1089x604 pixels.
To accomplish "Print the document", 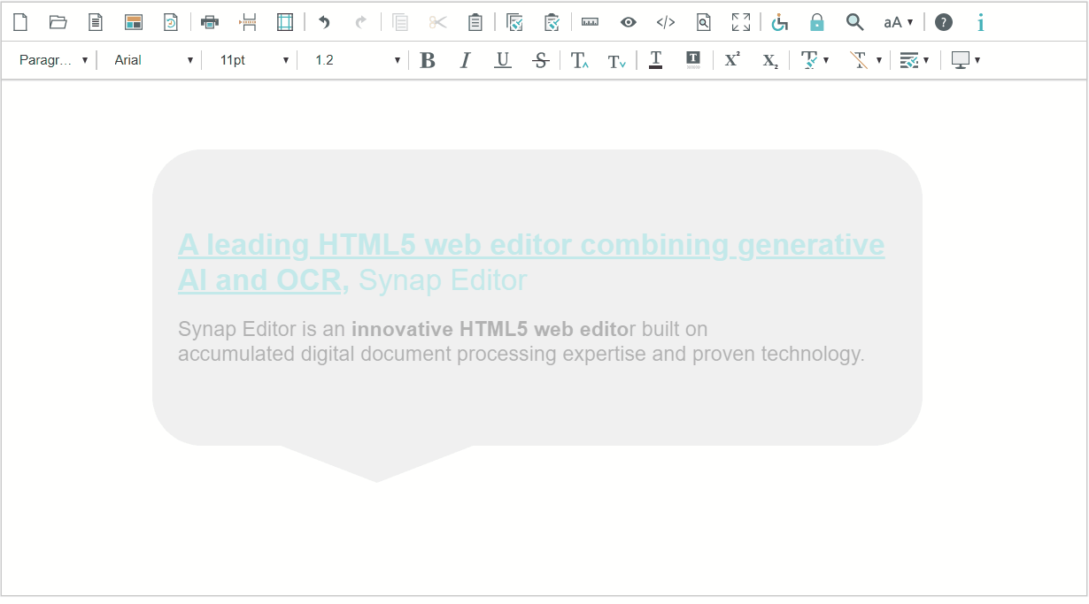I will 210,22.
